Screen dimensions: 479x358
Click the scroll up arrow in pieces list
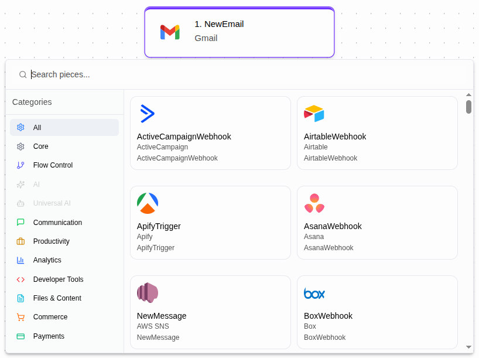(468, 95)
